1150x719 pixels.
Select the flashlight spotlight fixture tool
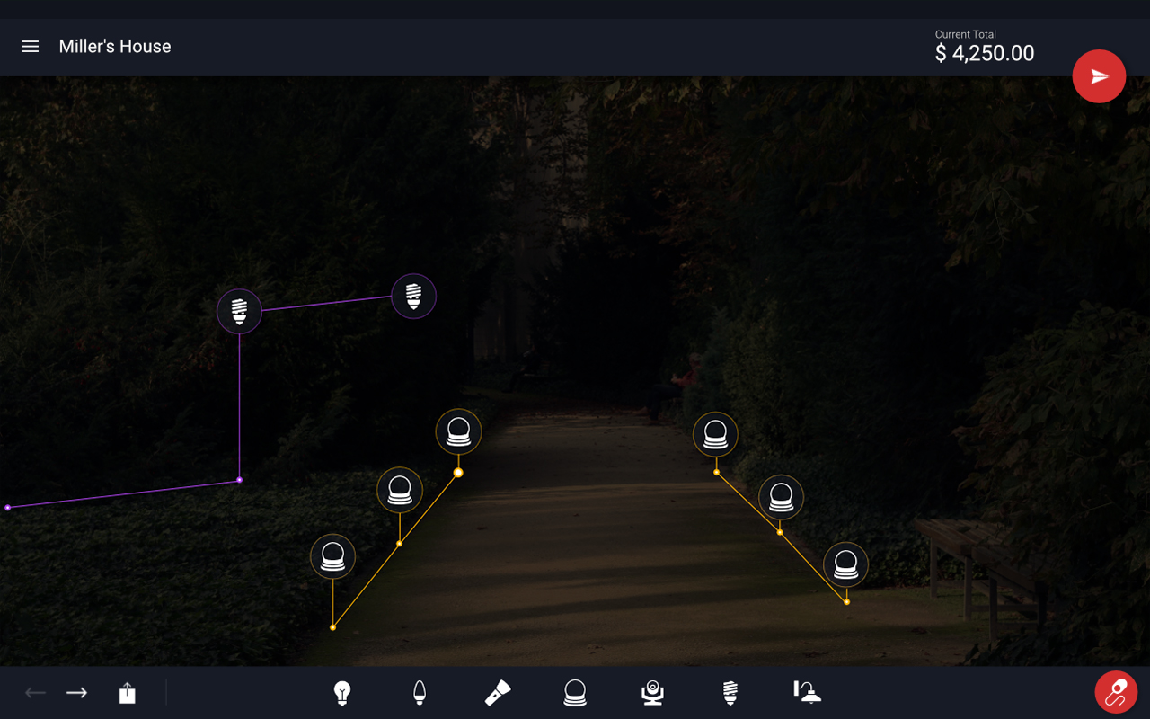point(498,692)
